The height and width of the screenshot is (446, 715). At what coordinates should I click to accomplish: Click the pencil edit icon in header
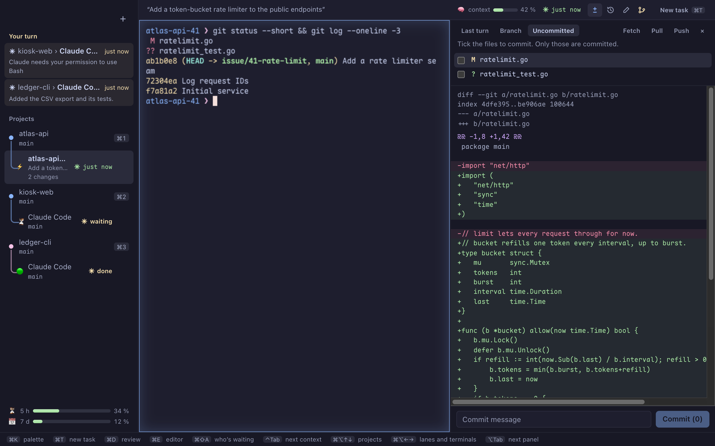626,10
